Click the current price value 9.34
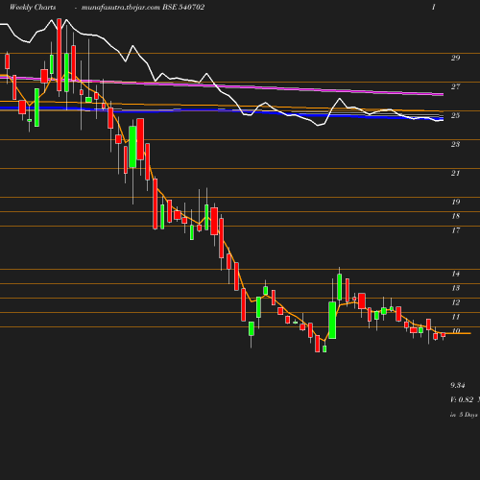The image size is (480, 480). 458,385
